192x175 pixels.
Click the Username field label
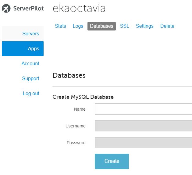pos(76,126)
